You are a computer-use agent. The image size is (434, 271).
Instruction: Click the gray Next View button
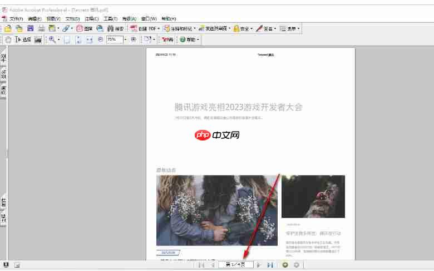click(x=297, y=265)
